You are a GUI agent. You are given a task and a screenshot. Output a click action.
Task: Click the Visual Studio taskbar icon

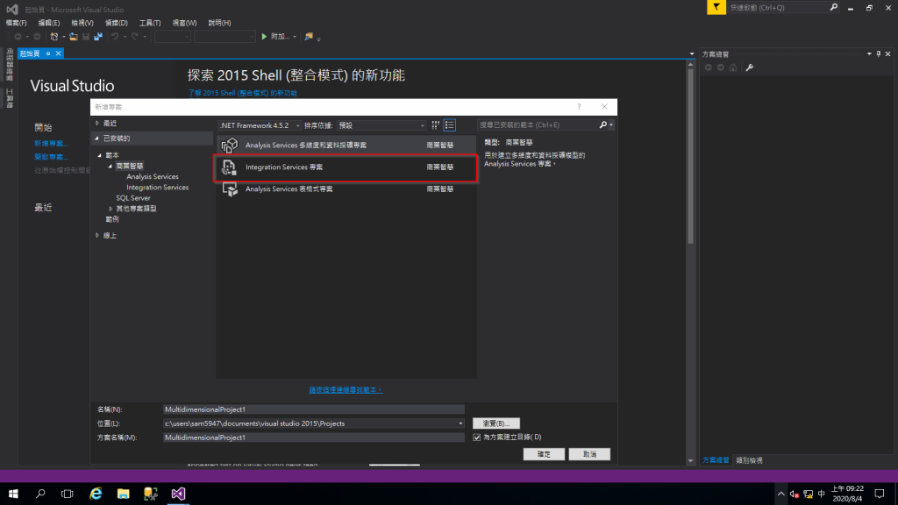(178, 494)
